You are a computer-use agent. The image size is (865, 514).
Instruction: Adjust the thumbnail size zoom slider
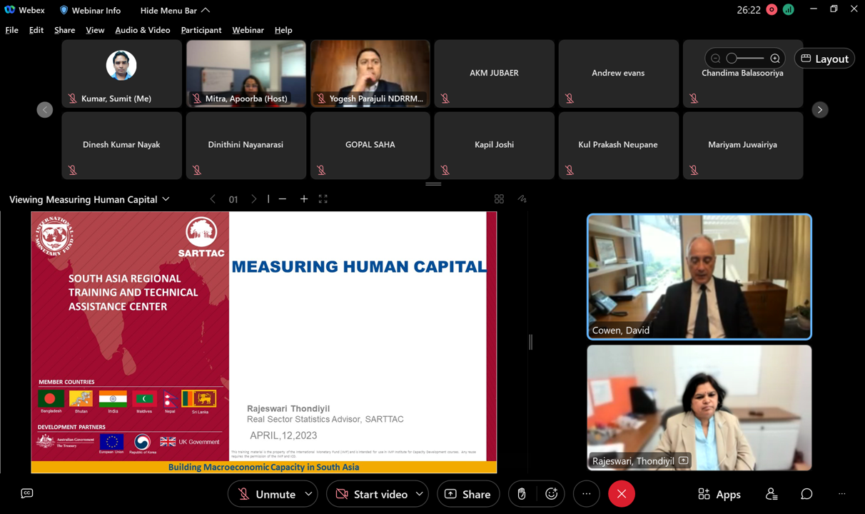tap(745, 59)
